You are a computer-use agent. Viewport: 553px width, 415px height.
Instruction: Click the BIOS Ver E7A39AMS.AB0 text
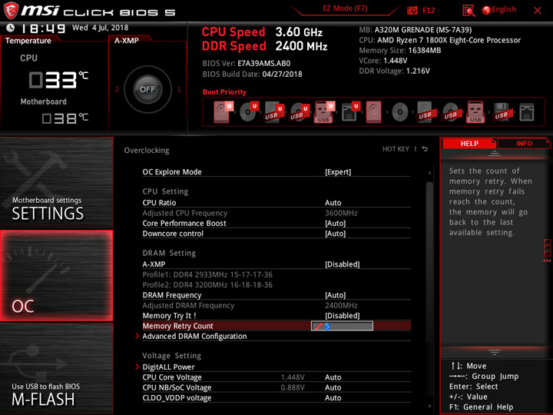tap(247, 64)
